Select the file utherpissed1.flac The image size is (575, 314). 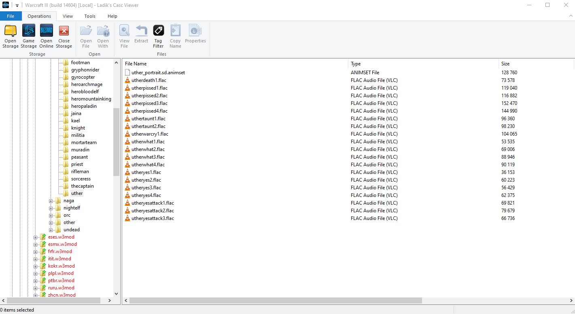tap(149, 88)
